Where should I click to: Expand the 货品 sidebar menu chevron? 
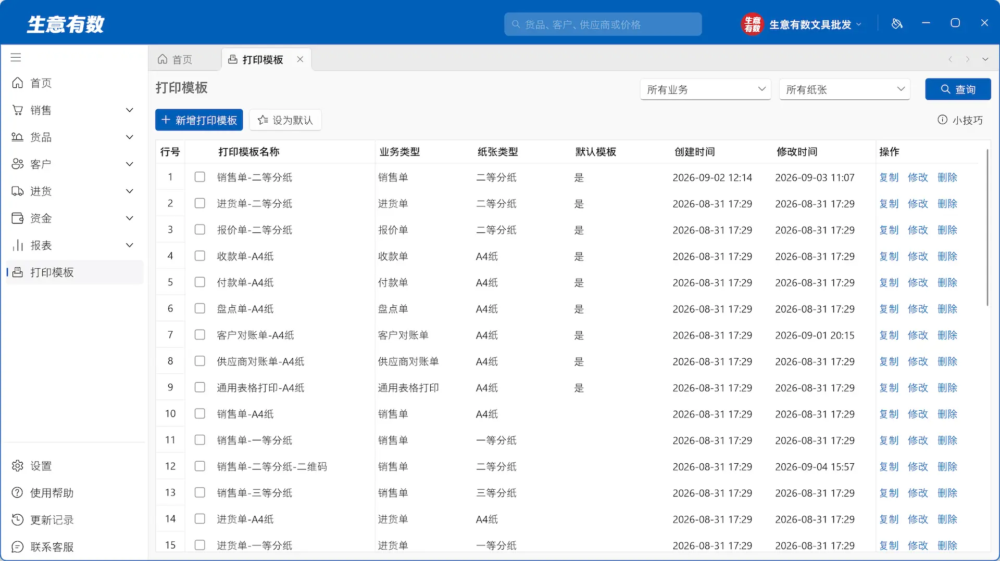[x=130, y=137]
